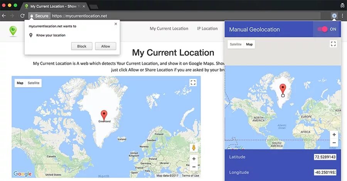Viewport: 347px width, 181px height.
Task: Click the United Kingdom label on map
Action: [x=134, y=154]
